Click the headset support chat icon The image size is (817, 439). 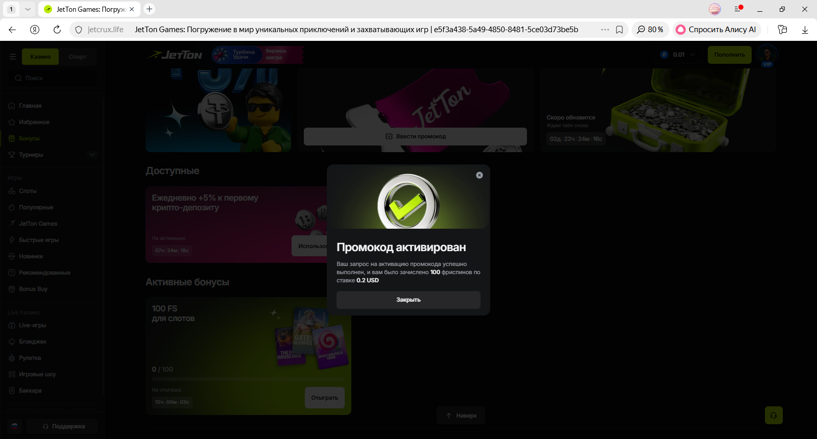774,416
